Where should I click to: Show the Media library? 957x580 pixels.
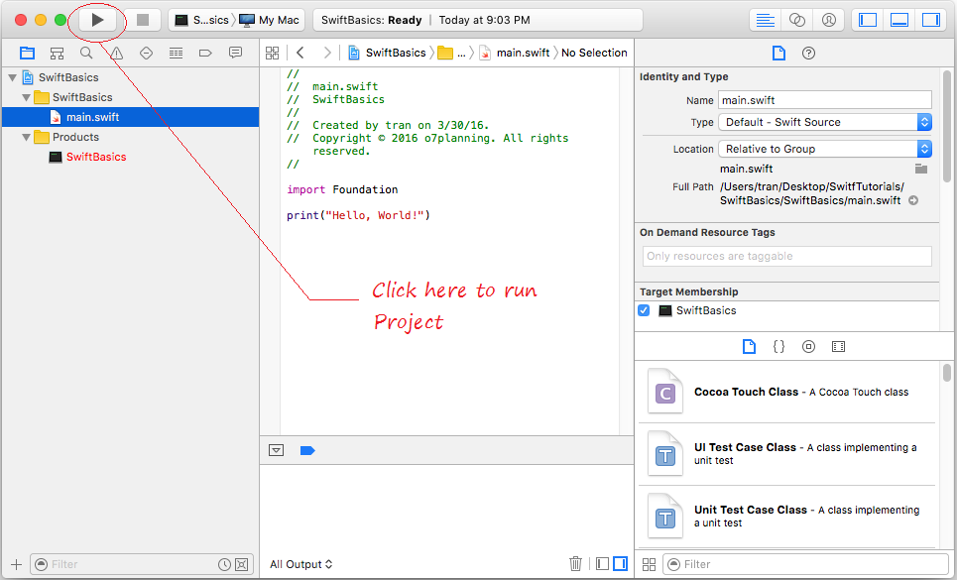pyautogui.click(x=839, y=347)
